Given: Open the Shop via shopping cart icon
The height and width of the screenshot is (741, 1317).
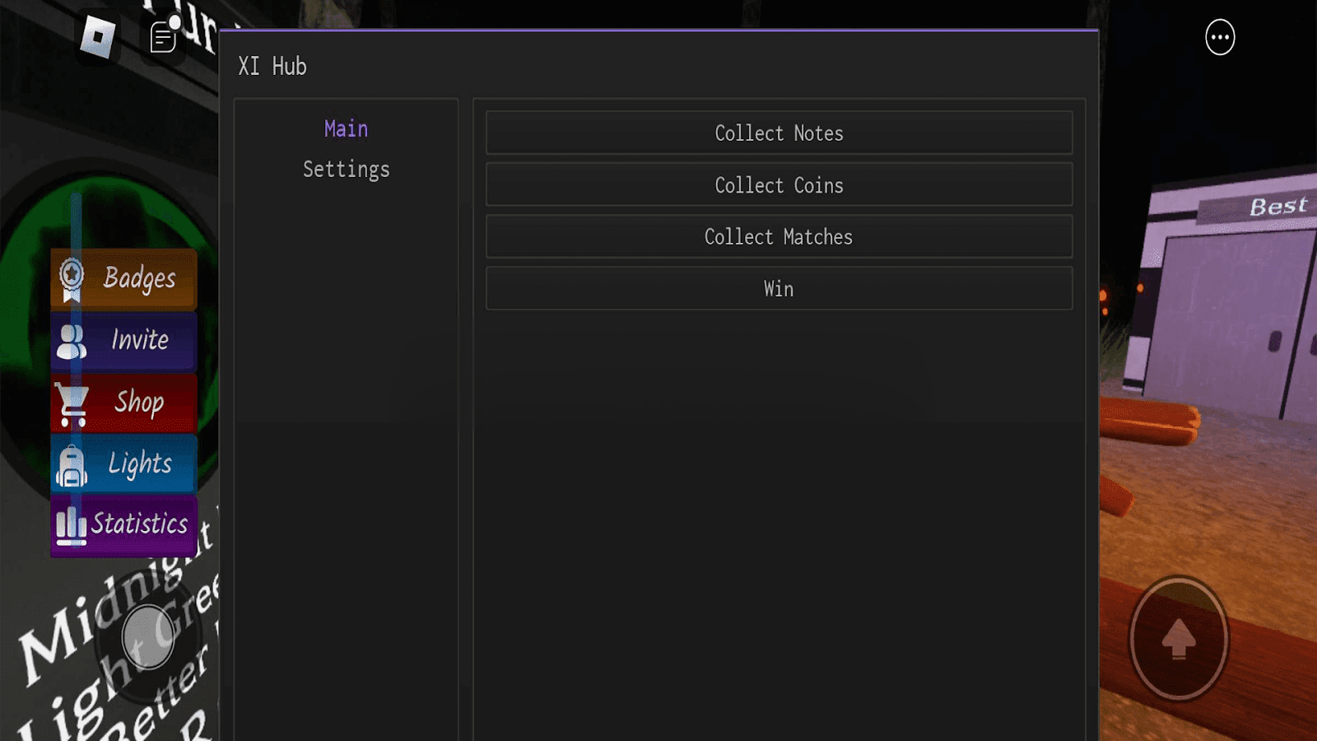Looking at the screenshot, I should [x=72, y=403].
